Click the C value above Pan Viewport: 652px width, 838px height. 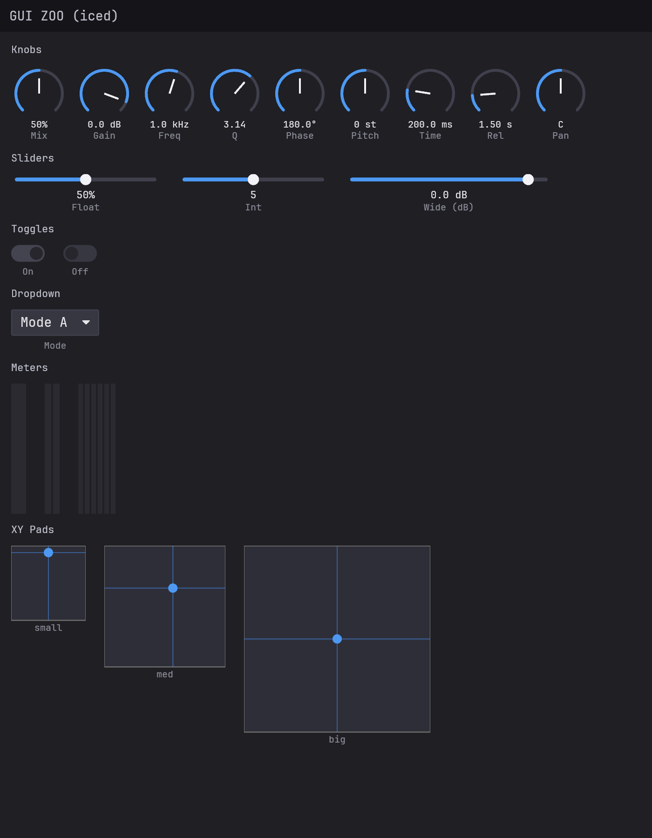561,124
